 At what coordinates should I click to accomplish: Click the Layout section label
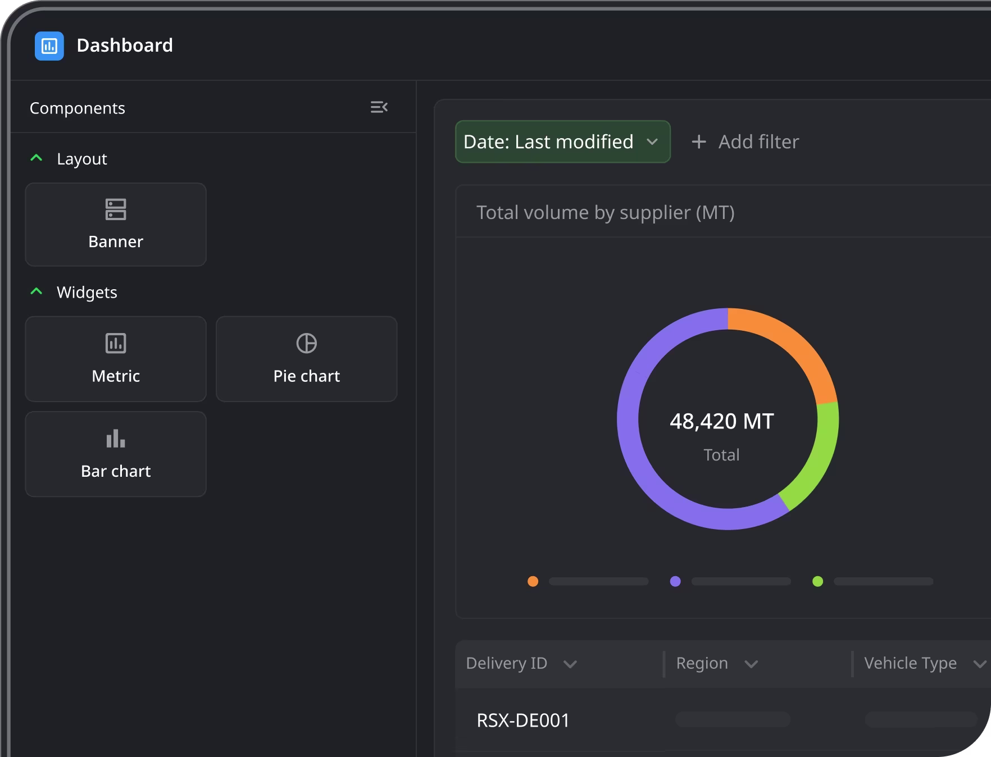(x=82, y=159)
